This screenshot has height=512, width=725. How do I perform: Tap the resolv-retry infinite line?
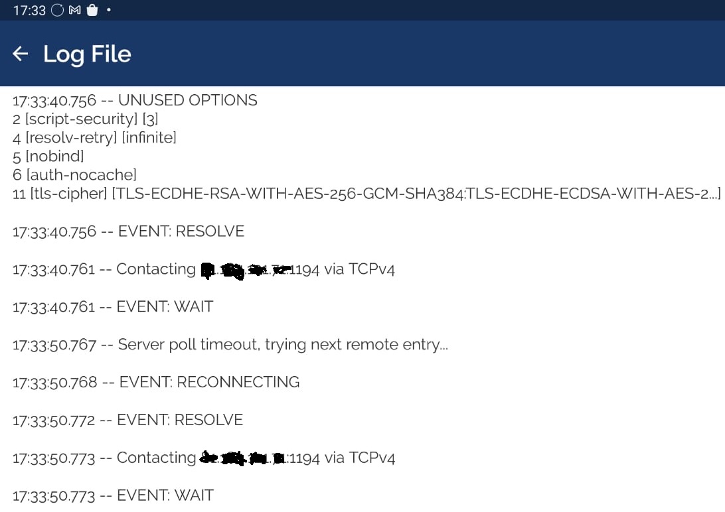94,138
